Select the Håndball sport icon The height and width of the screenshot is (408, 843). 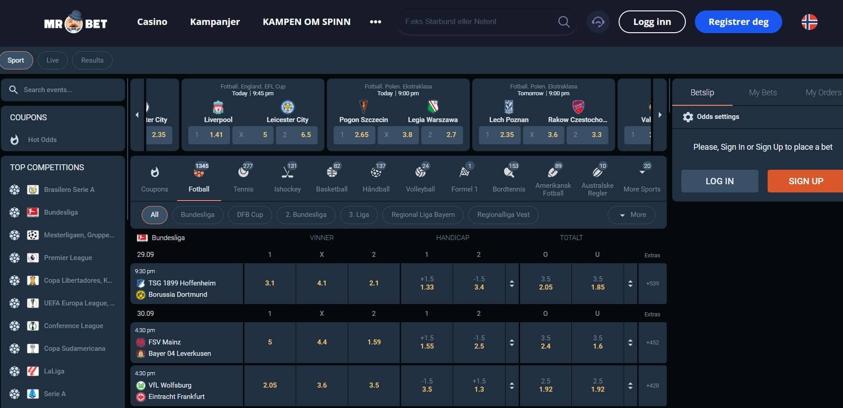click(376, 172)
